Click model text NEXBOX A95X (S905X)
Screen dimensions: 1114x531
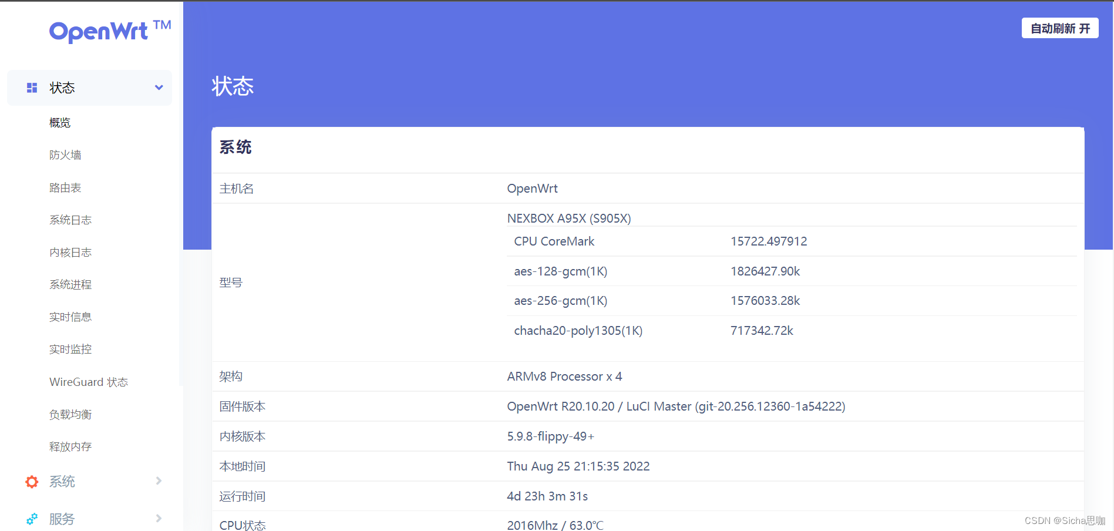click(x=569, y=219)
